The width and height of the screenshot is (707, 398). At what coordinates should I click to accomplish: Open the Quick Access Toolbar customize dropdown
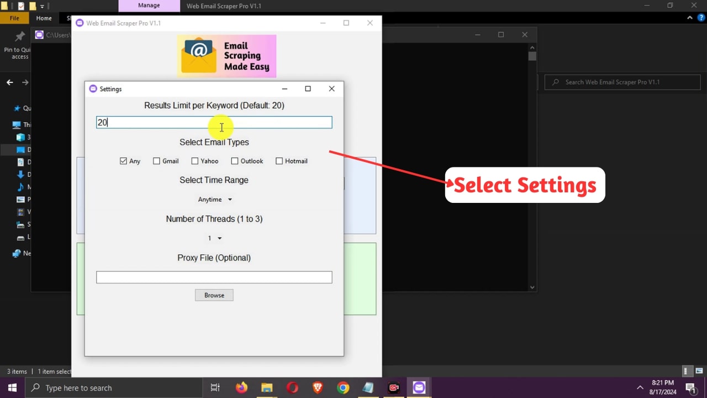click(42, 6)
